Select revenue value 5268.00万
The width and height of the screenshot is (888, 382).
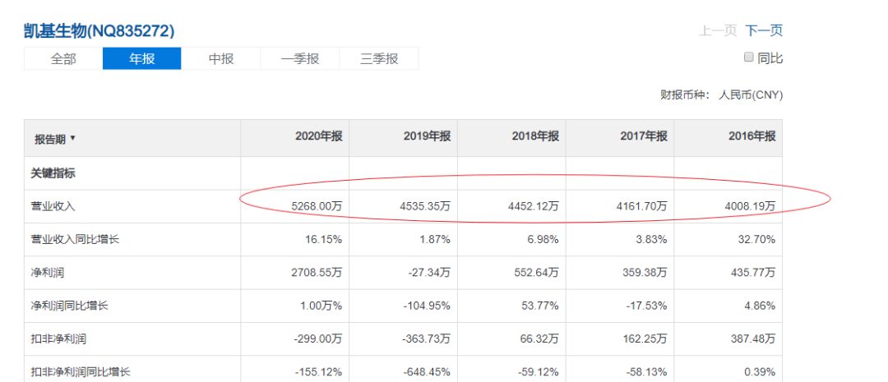[317, 206]
